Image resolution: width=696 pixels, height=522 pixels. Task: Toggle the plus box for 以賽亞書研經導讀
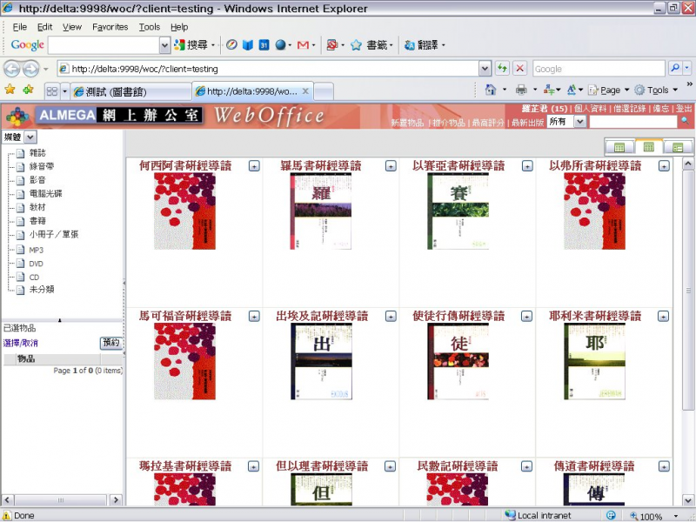pyautogui.click(x=527, y=166)
